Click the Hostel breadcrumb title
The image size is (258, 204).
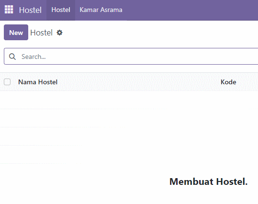tap(41, 33)
